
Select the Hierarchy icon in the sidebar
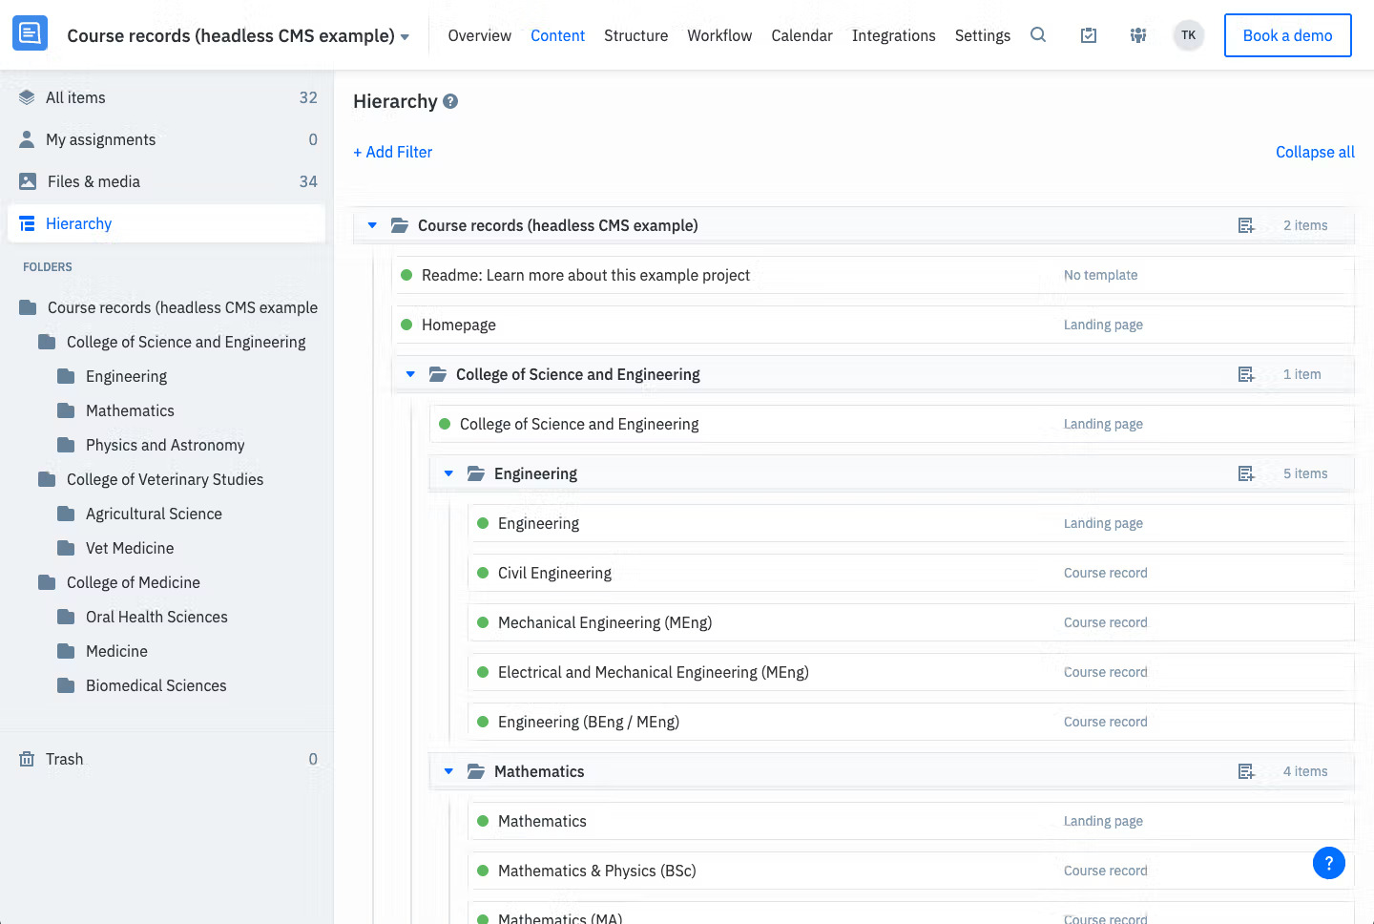(x=26, y=222)
